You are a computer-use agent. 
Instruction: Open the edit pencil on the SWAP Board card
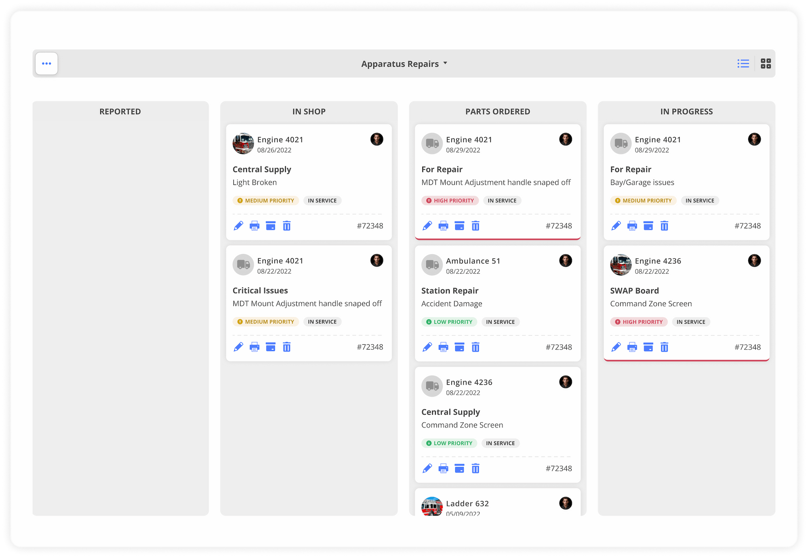(x=616, y=347)
